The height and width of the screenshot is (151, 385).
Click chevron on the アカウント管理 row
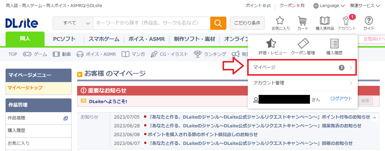[351, 83]
